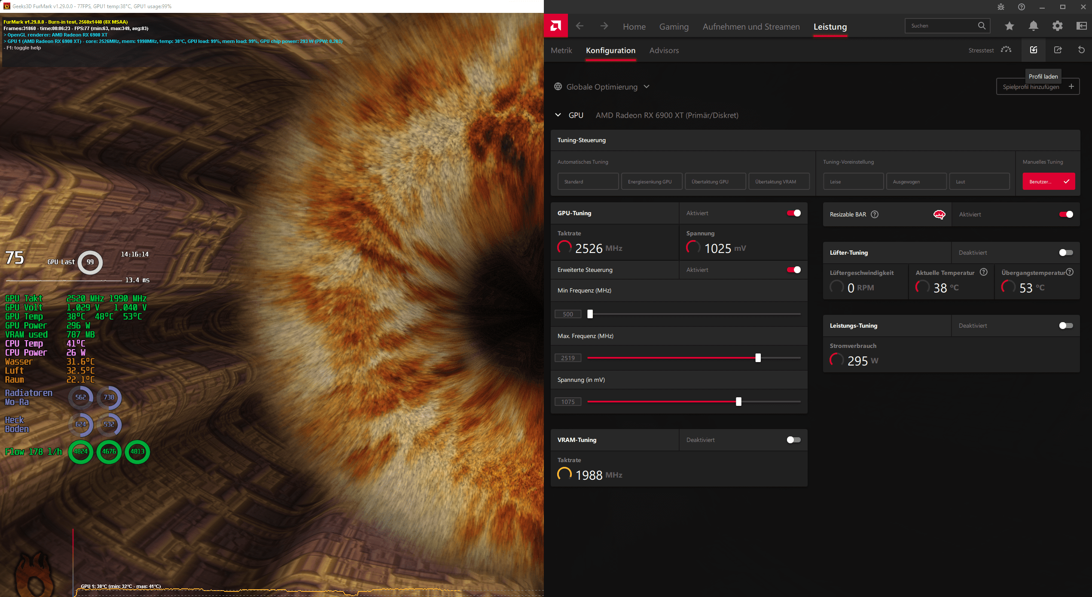Collapse the GPU section chevron
The width and height of the screenshot is (1092, 597).
click(558, 115)
